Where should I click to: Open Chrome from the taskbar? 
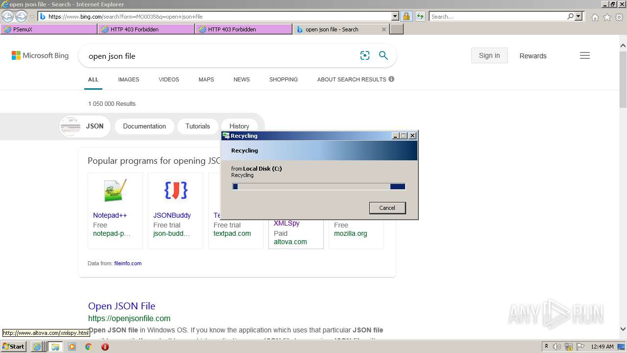(88, 347)
